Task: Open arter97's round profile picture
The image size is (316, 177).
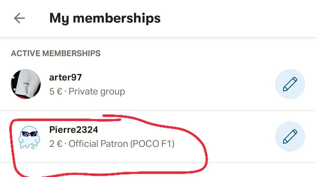Action: click(26, 84)
